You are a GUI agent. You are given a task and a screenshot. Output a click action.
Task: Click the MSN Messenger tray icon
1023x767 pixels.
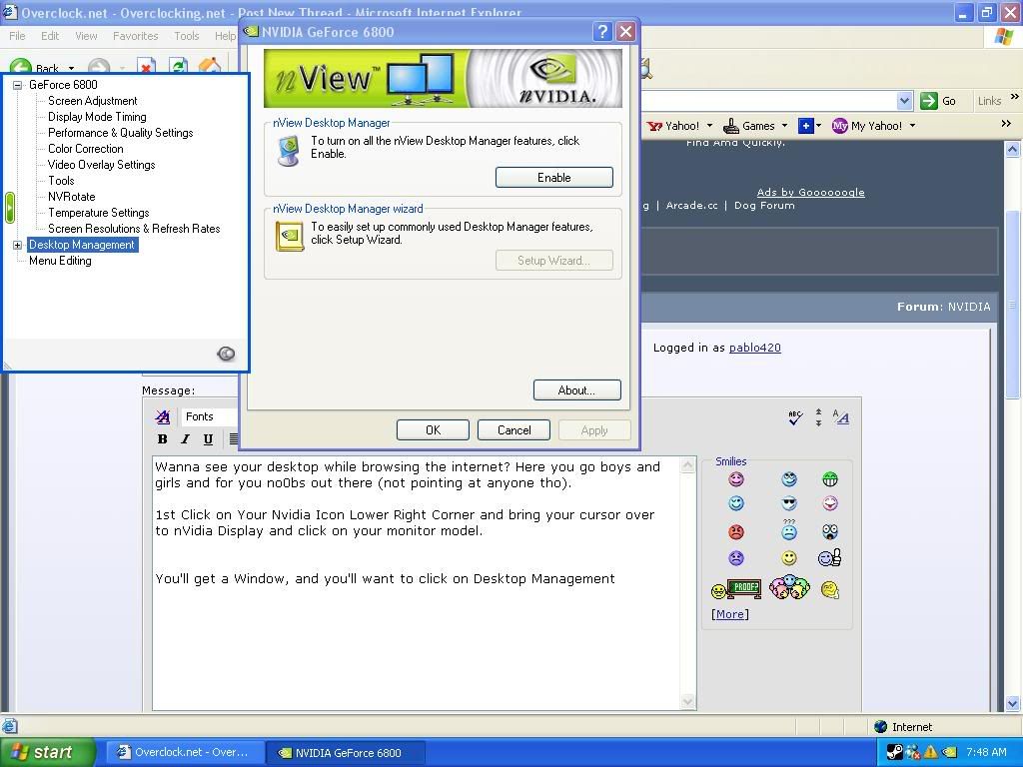tap(913, 752)
